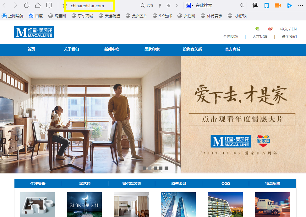Select 新闻中心 navigation menu item
This screenshot has height=217, width=306.
pyautogui.click(x=112, y=49)
